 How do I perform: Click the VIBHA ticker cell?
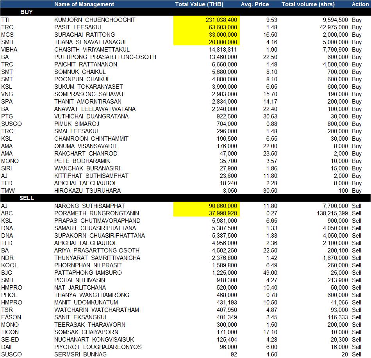tap(9, 50)
